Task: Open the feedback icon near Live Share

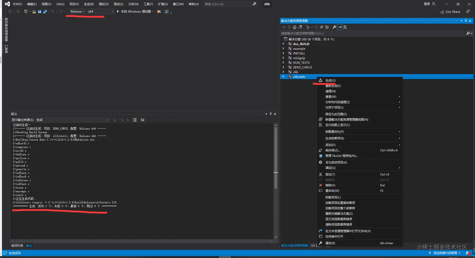Action: click(x=468, y=12)
